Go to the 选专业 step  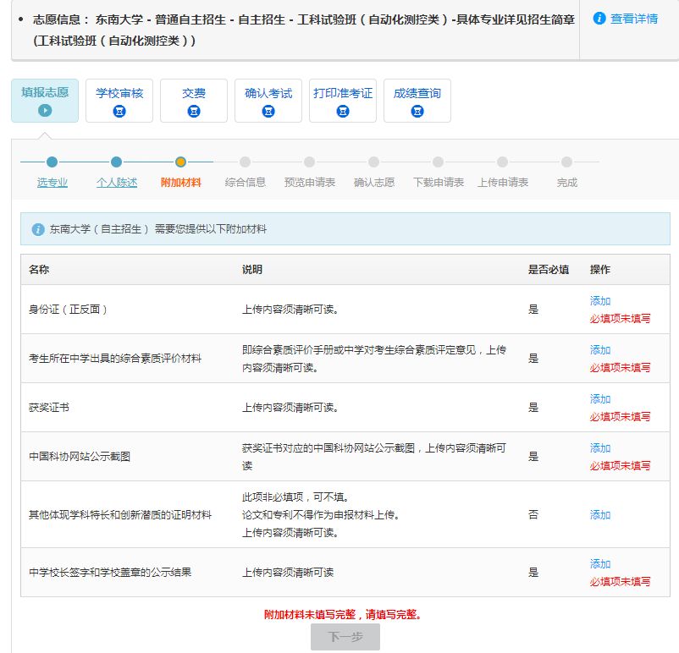click(52, 182)
